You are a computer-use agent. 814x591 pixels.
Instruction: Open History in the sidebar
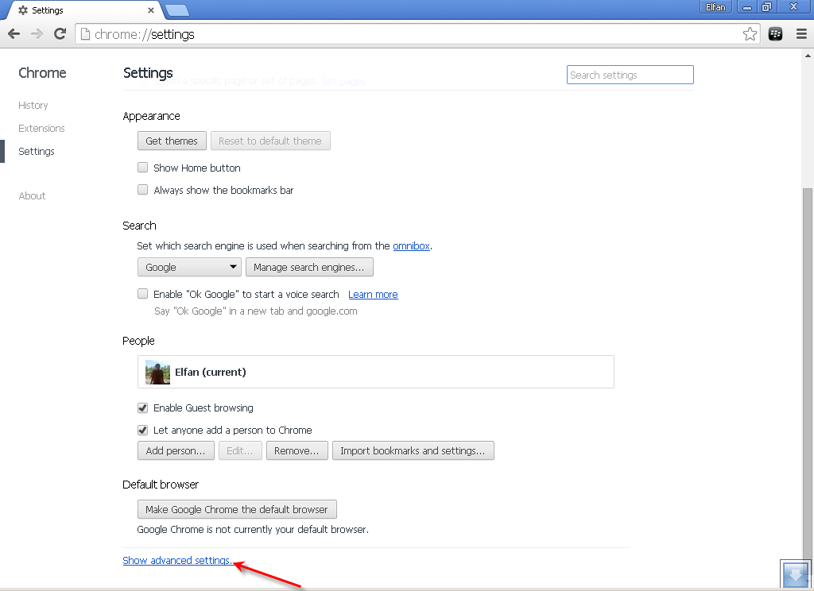pyautogui.click(x=33, y=106)
